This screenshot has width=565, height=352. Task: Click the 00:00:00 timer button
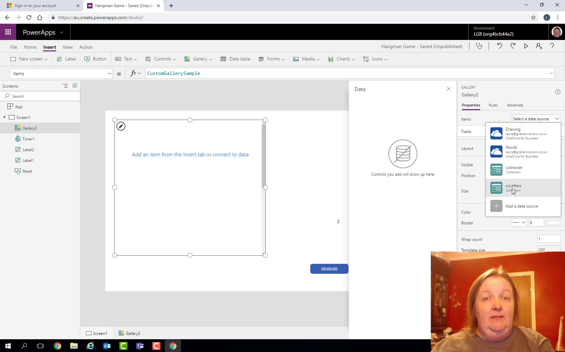click(329, 269)
